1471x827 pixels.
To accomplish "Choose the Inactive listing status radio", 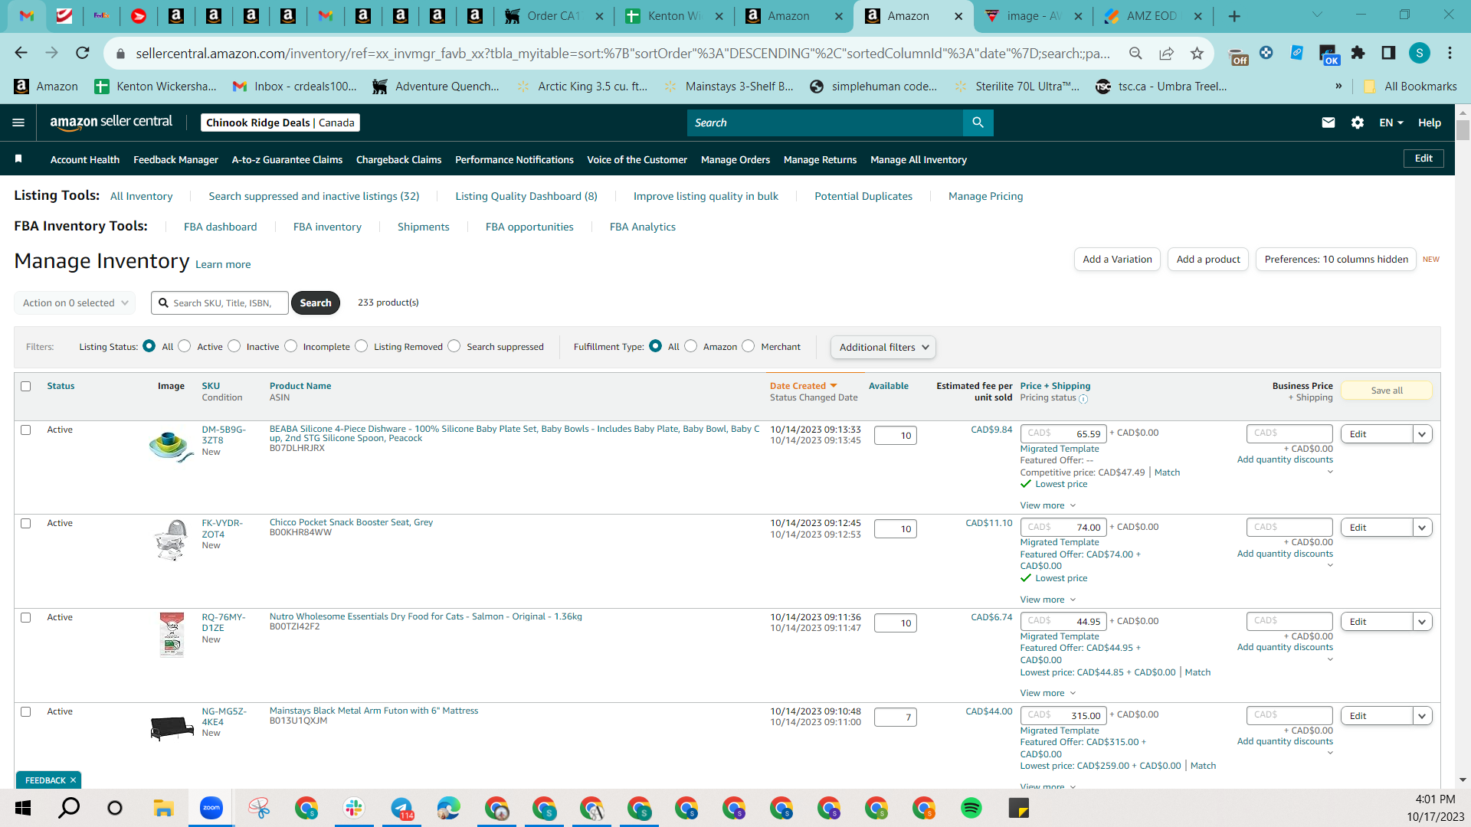I will point(234,346).
